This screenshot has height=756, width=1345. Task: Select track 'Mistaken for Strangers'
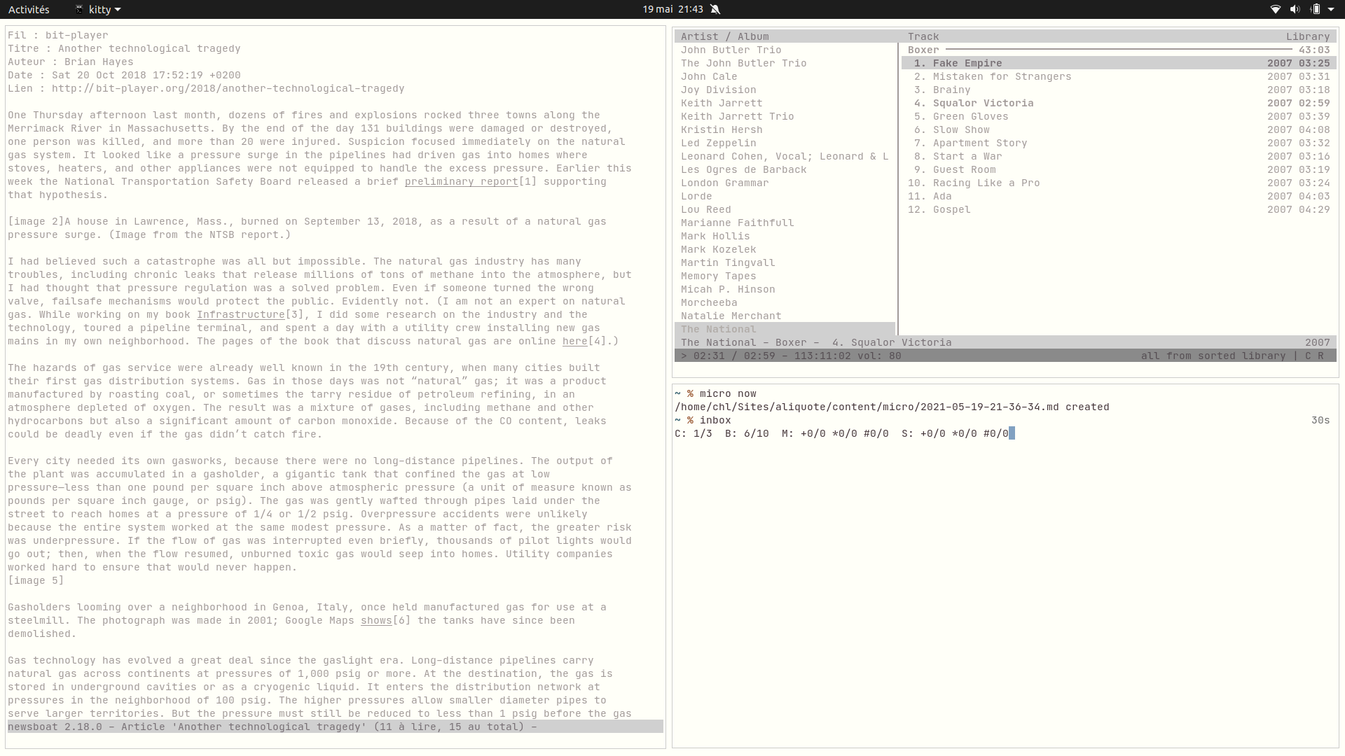[x=1001, y=76]
